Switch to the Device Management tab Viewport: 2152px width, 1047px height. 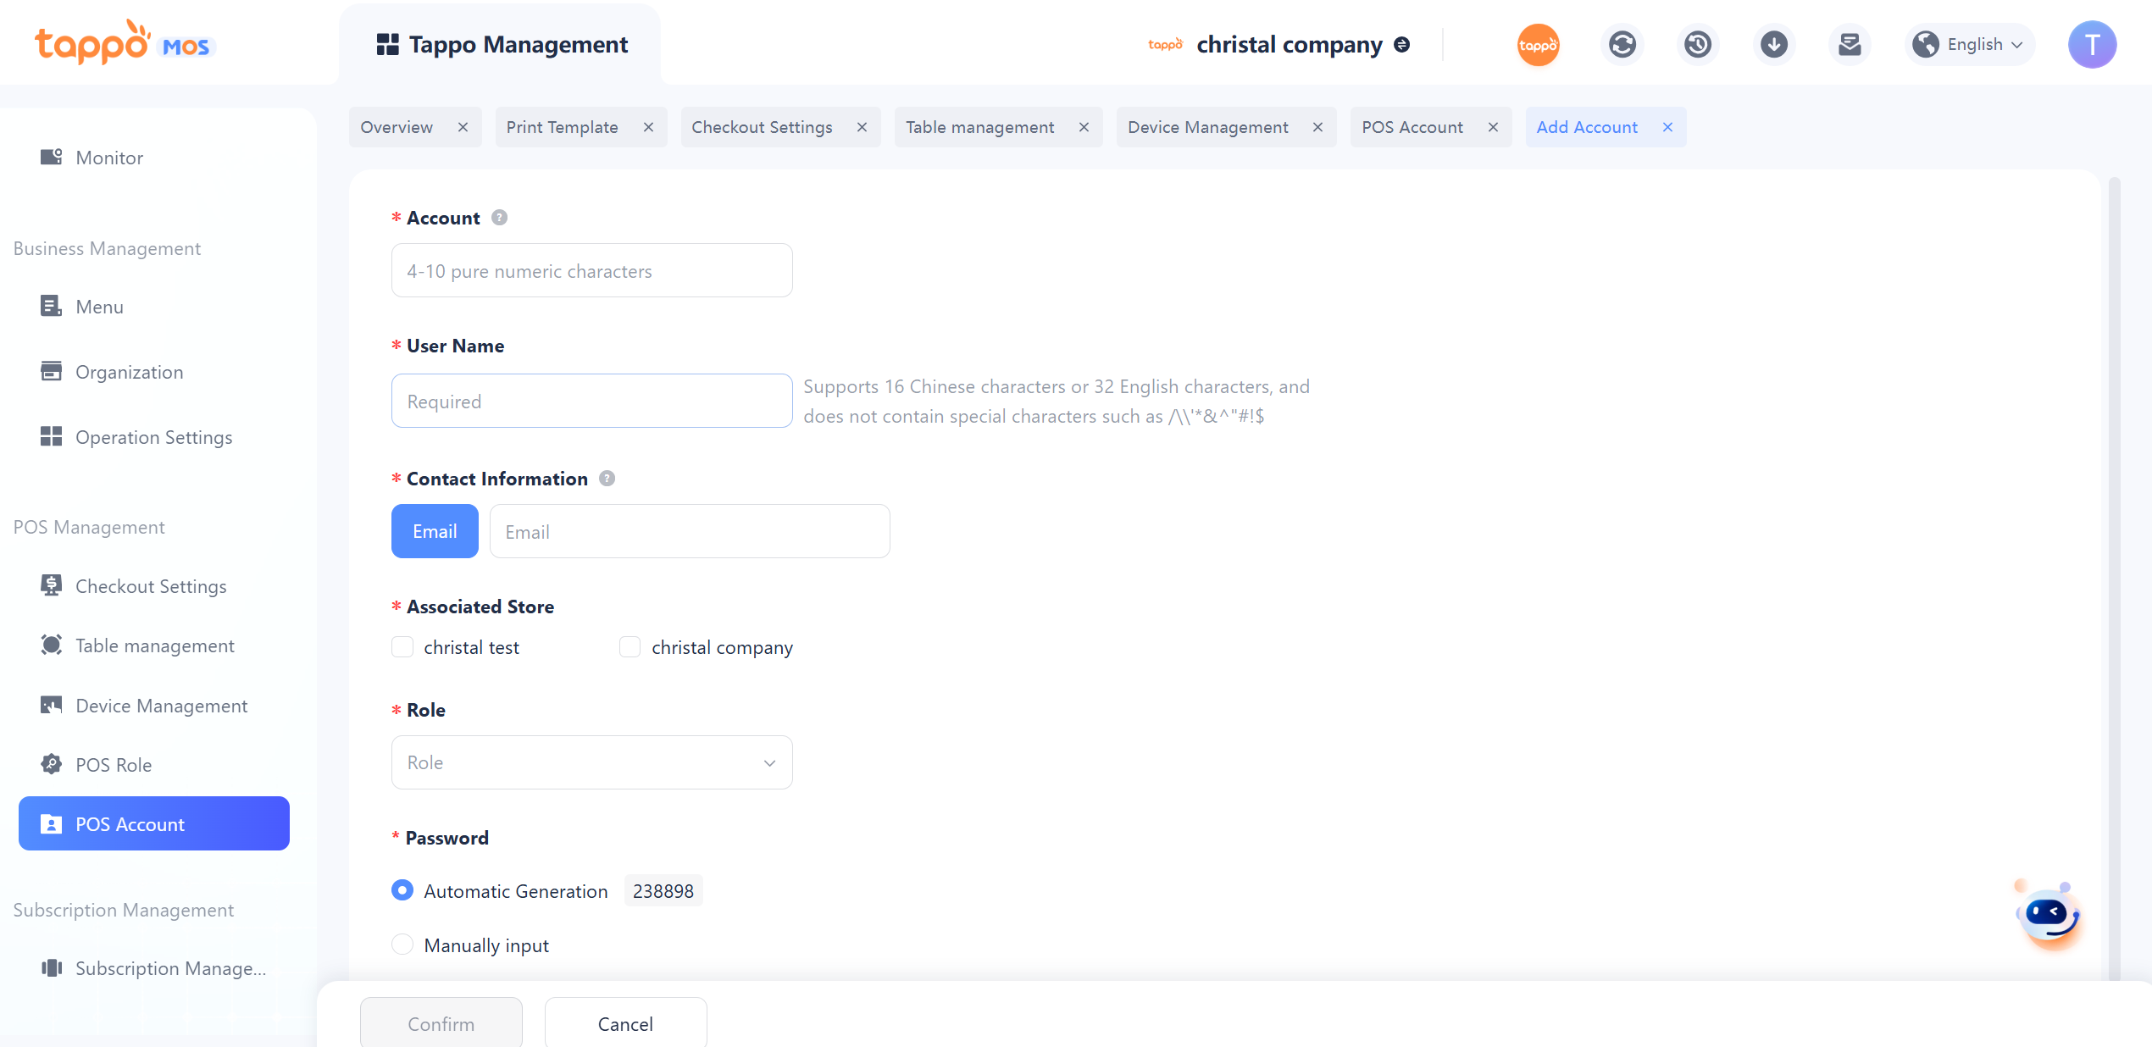tap(1207, 127)
